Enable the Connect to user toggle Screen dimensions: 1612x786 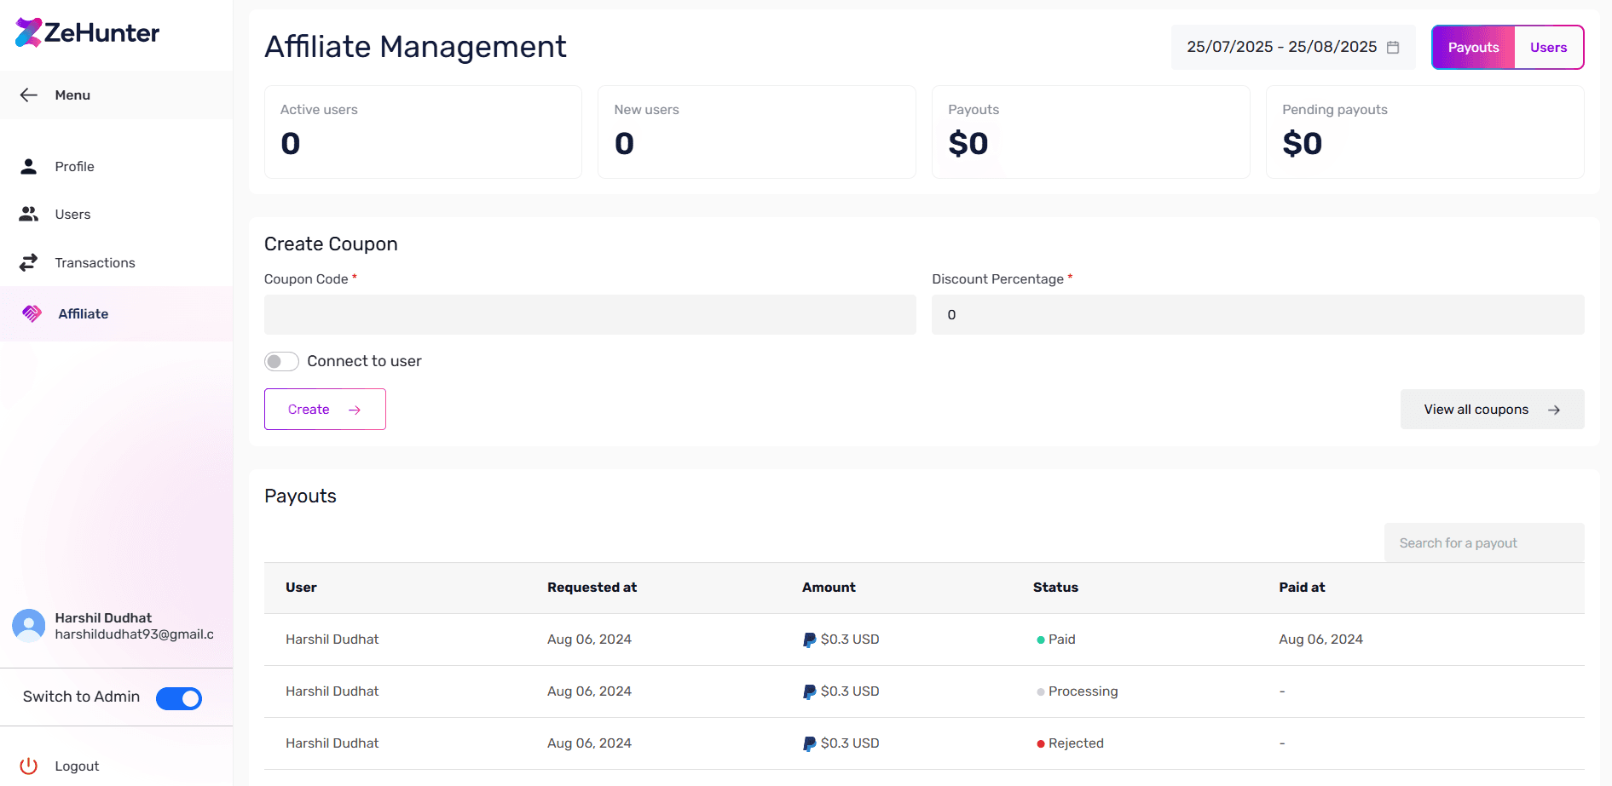281,362
